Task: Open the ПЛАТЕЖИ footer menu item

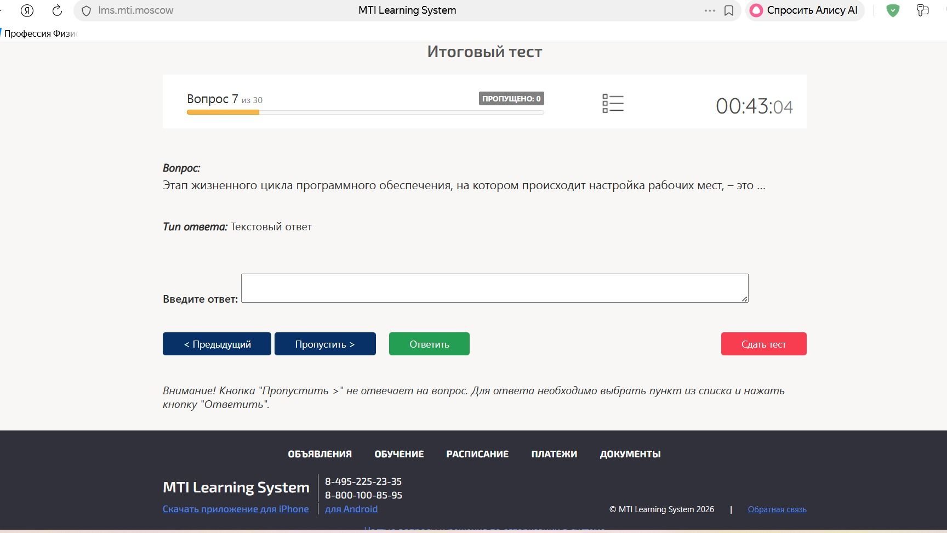Action: coord(554,454)
